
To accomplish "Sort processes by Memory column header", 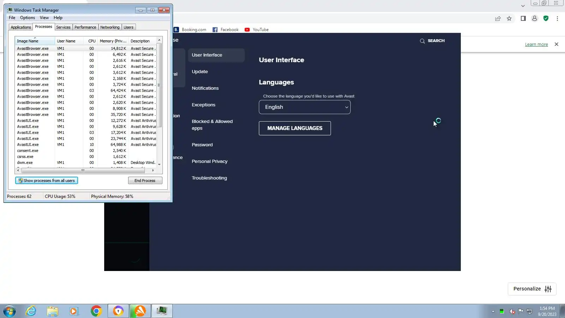I will pos(113,41).
